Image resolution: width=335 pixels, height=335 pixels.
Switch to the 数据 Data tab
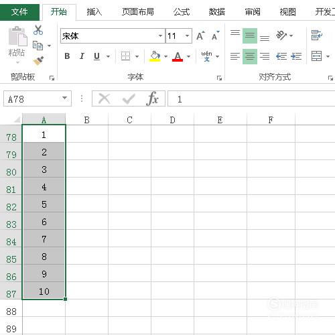pos(217,11)
